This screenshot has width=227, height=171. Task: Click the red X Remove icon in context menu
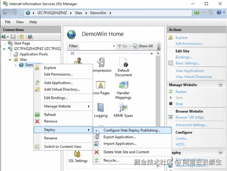[x=37, y=121]
